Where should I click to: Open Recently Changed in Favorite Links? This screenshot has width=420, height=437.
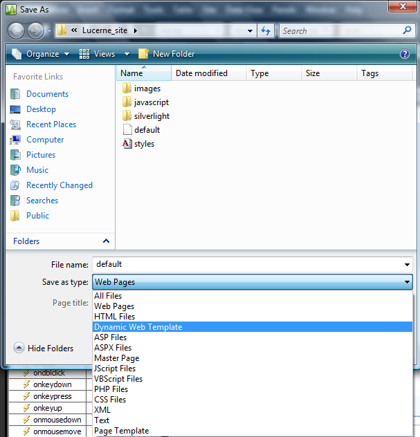coord(59,185)
